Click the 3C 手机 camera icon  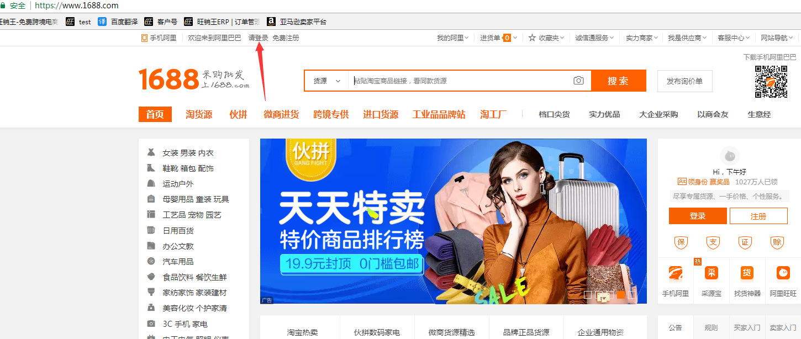(151, 324)
